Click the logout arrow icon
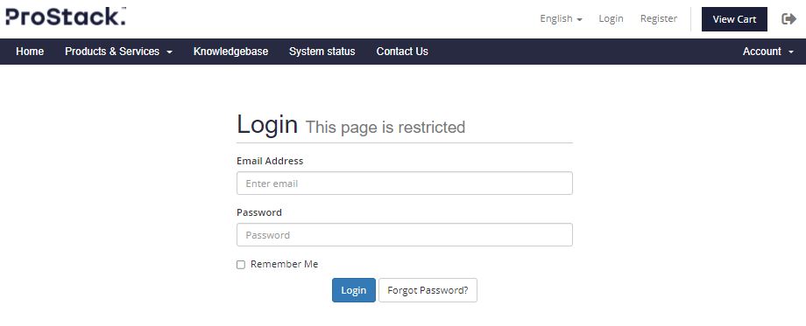Screen dimensions: 806x326 point(788,19)
